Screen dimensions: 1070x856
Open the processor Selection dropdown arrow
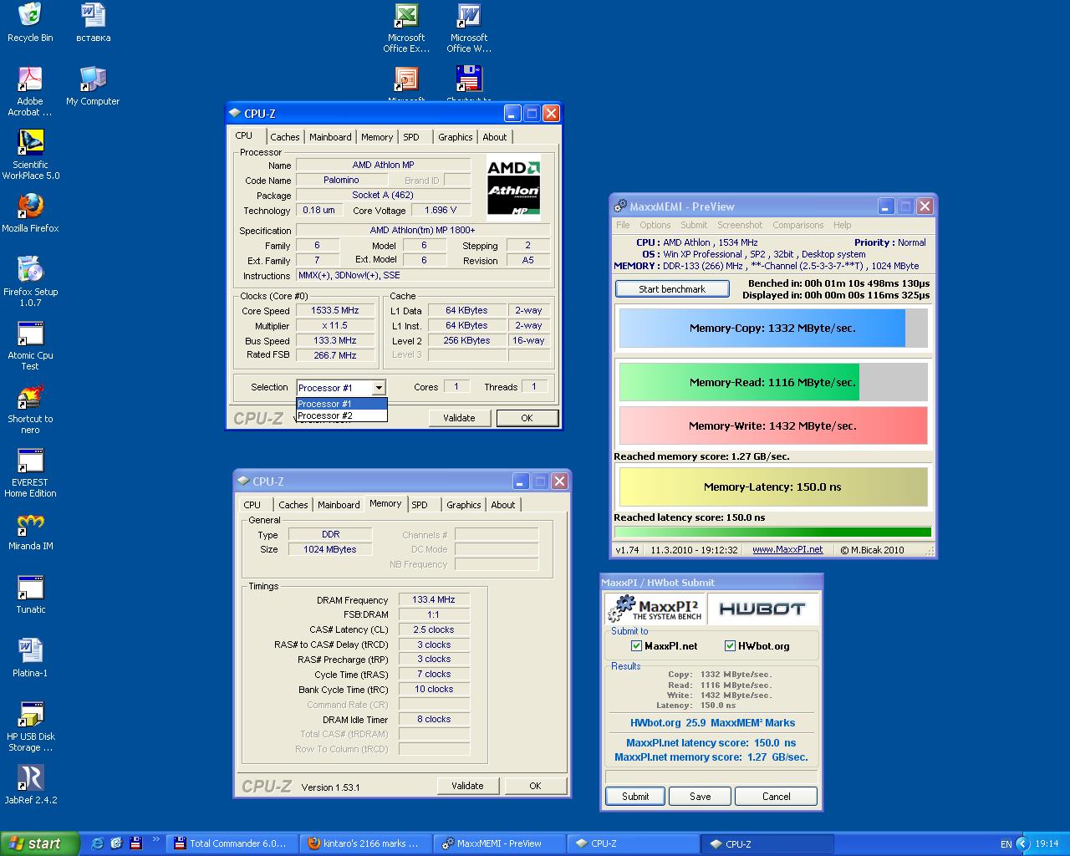point(379,388)
